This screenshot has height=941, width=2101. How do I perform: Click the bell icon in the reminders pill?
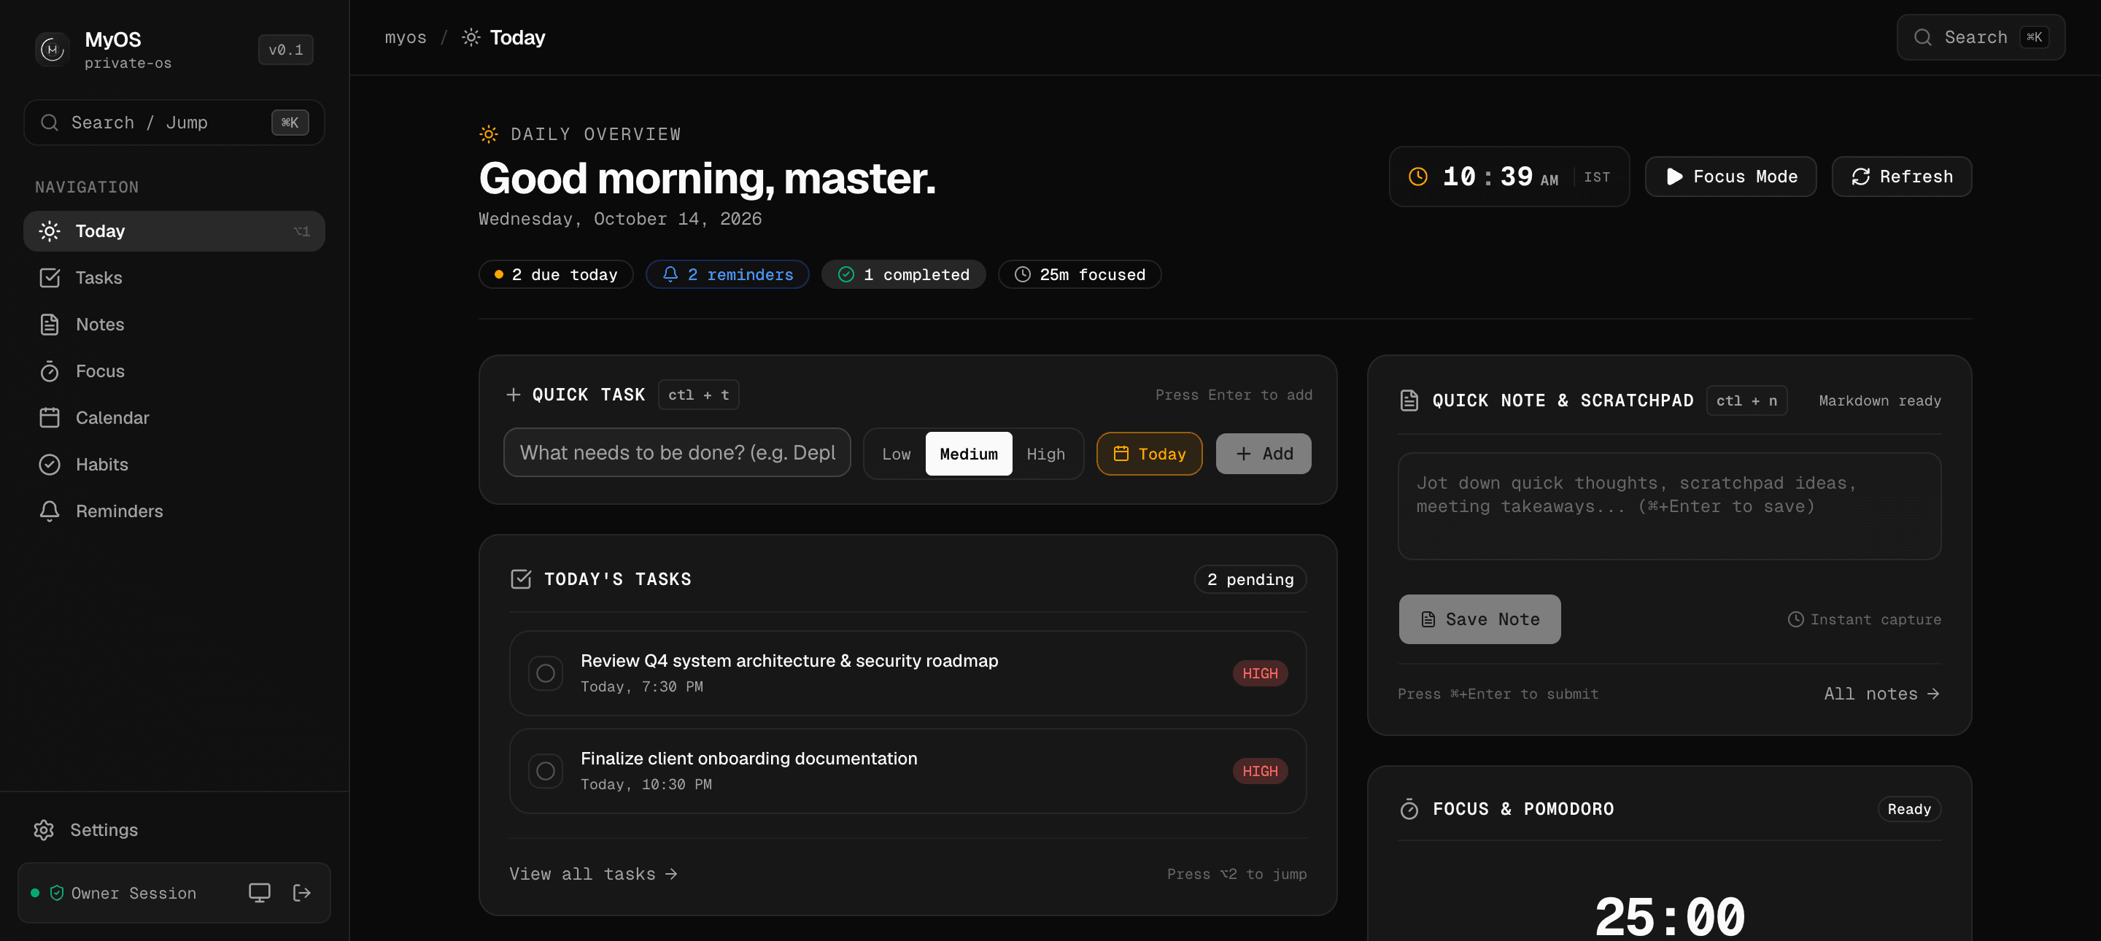tap(670, 274)
